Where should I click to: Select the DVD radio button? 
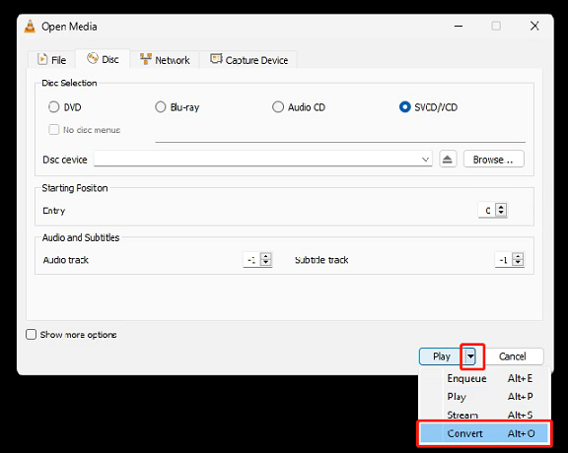[54, 107]
